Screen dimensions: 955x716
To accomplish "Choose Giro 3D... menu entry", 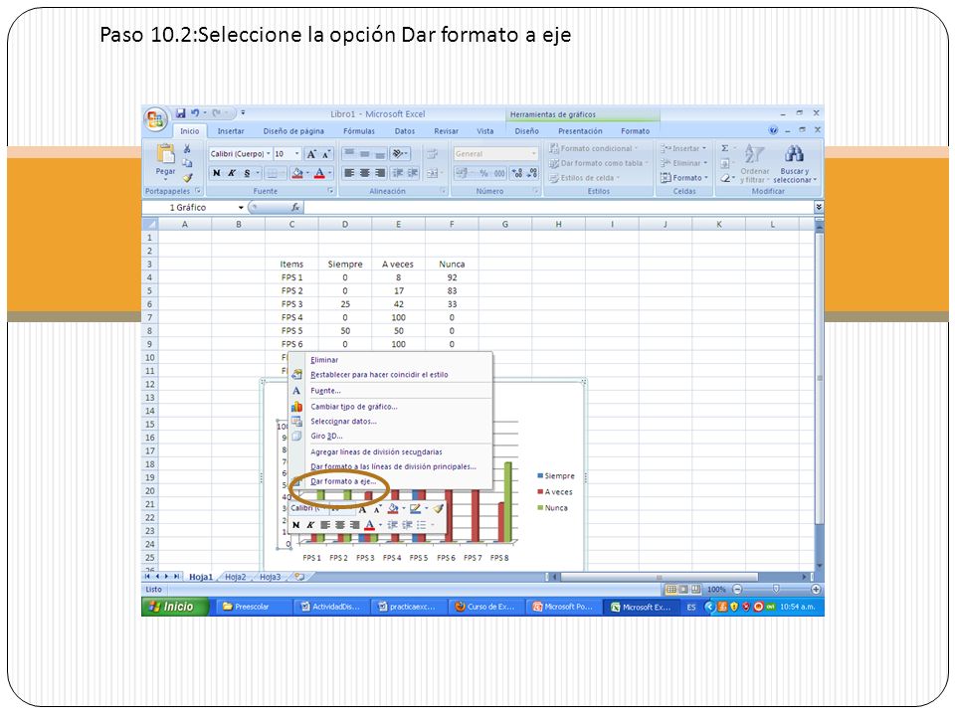I will click(390, 436).
